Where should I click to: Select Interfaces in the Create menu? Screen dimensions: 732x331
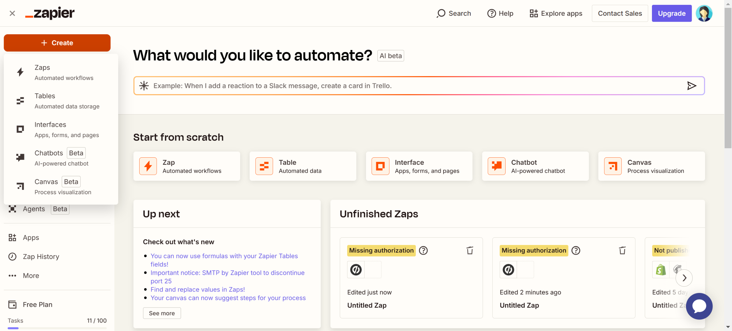pyautogui.click(x=50, y=125)
